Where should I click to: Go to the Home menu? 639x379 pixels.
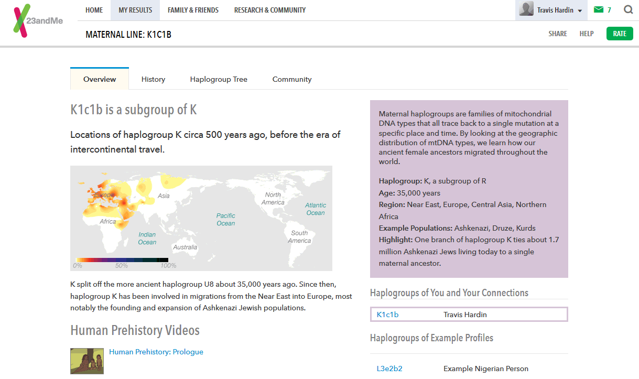click(x=94, y=10)
